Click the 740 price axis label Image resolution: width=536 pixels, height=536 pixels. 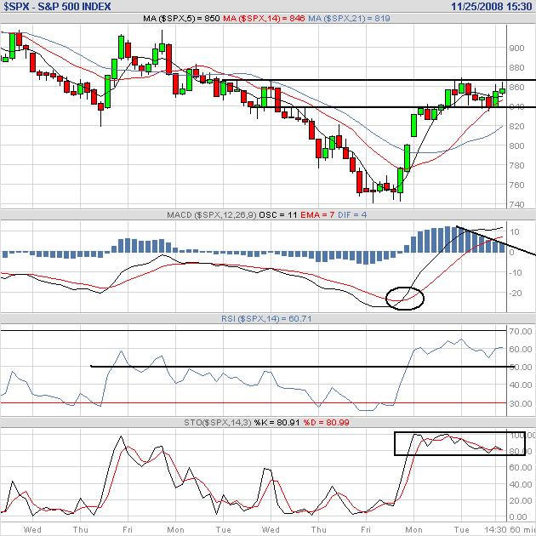click(516, 204)
